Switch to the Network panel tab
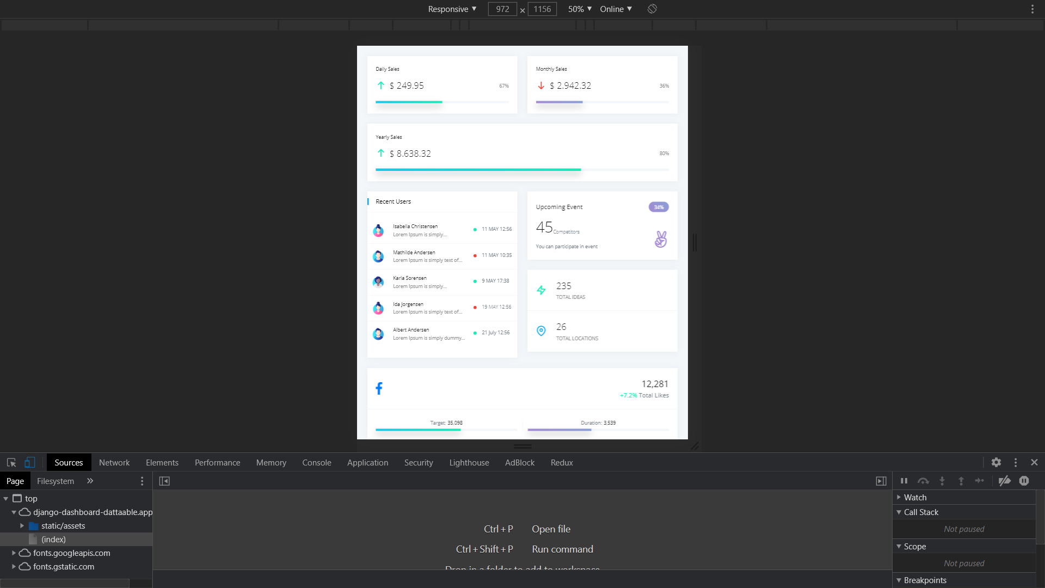The width and height of the screenshot is (1045, 588). click(x=114, y=462)
